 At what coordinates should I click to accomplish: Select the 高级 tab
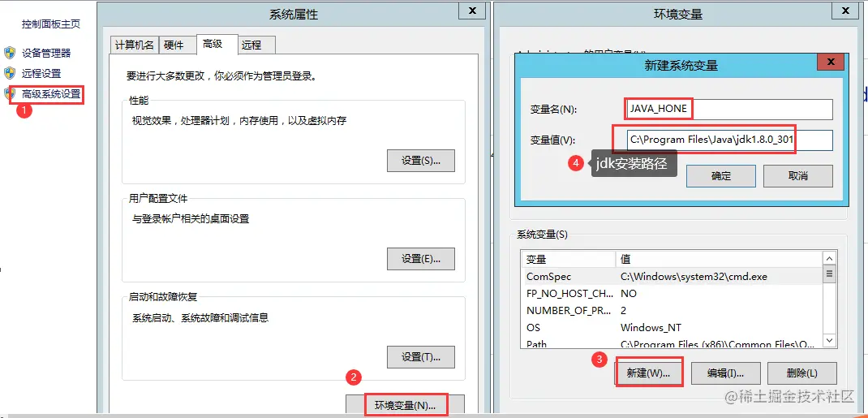click(217, 45)
